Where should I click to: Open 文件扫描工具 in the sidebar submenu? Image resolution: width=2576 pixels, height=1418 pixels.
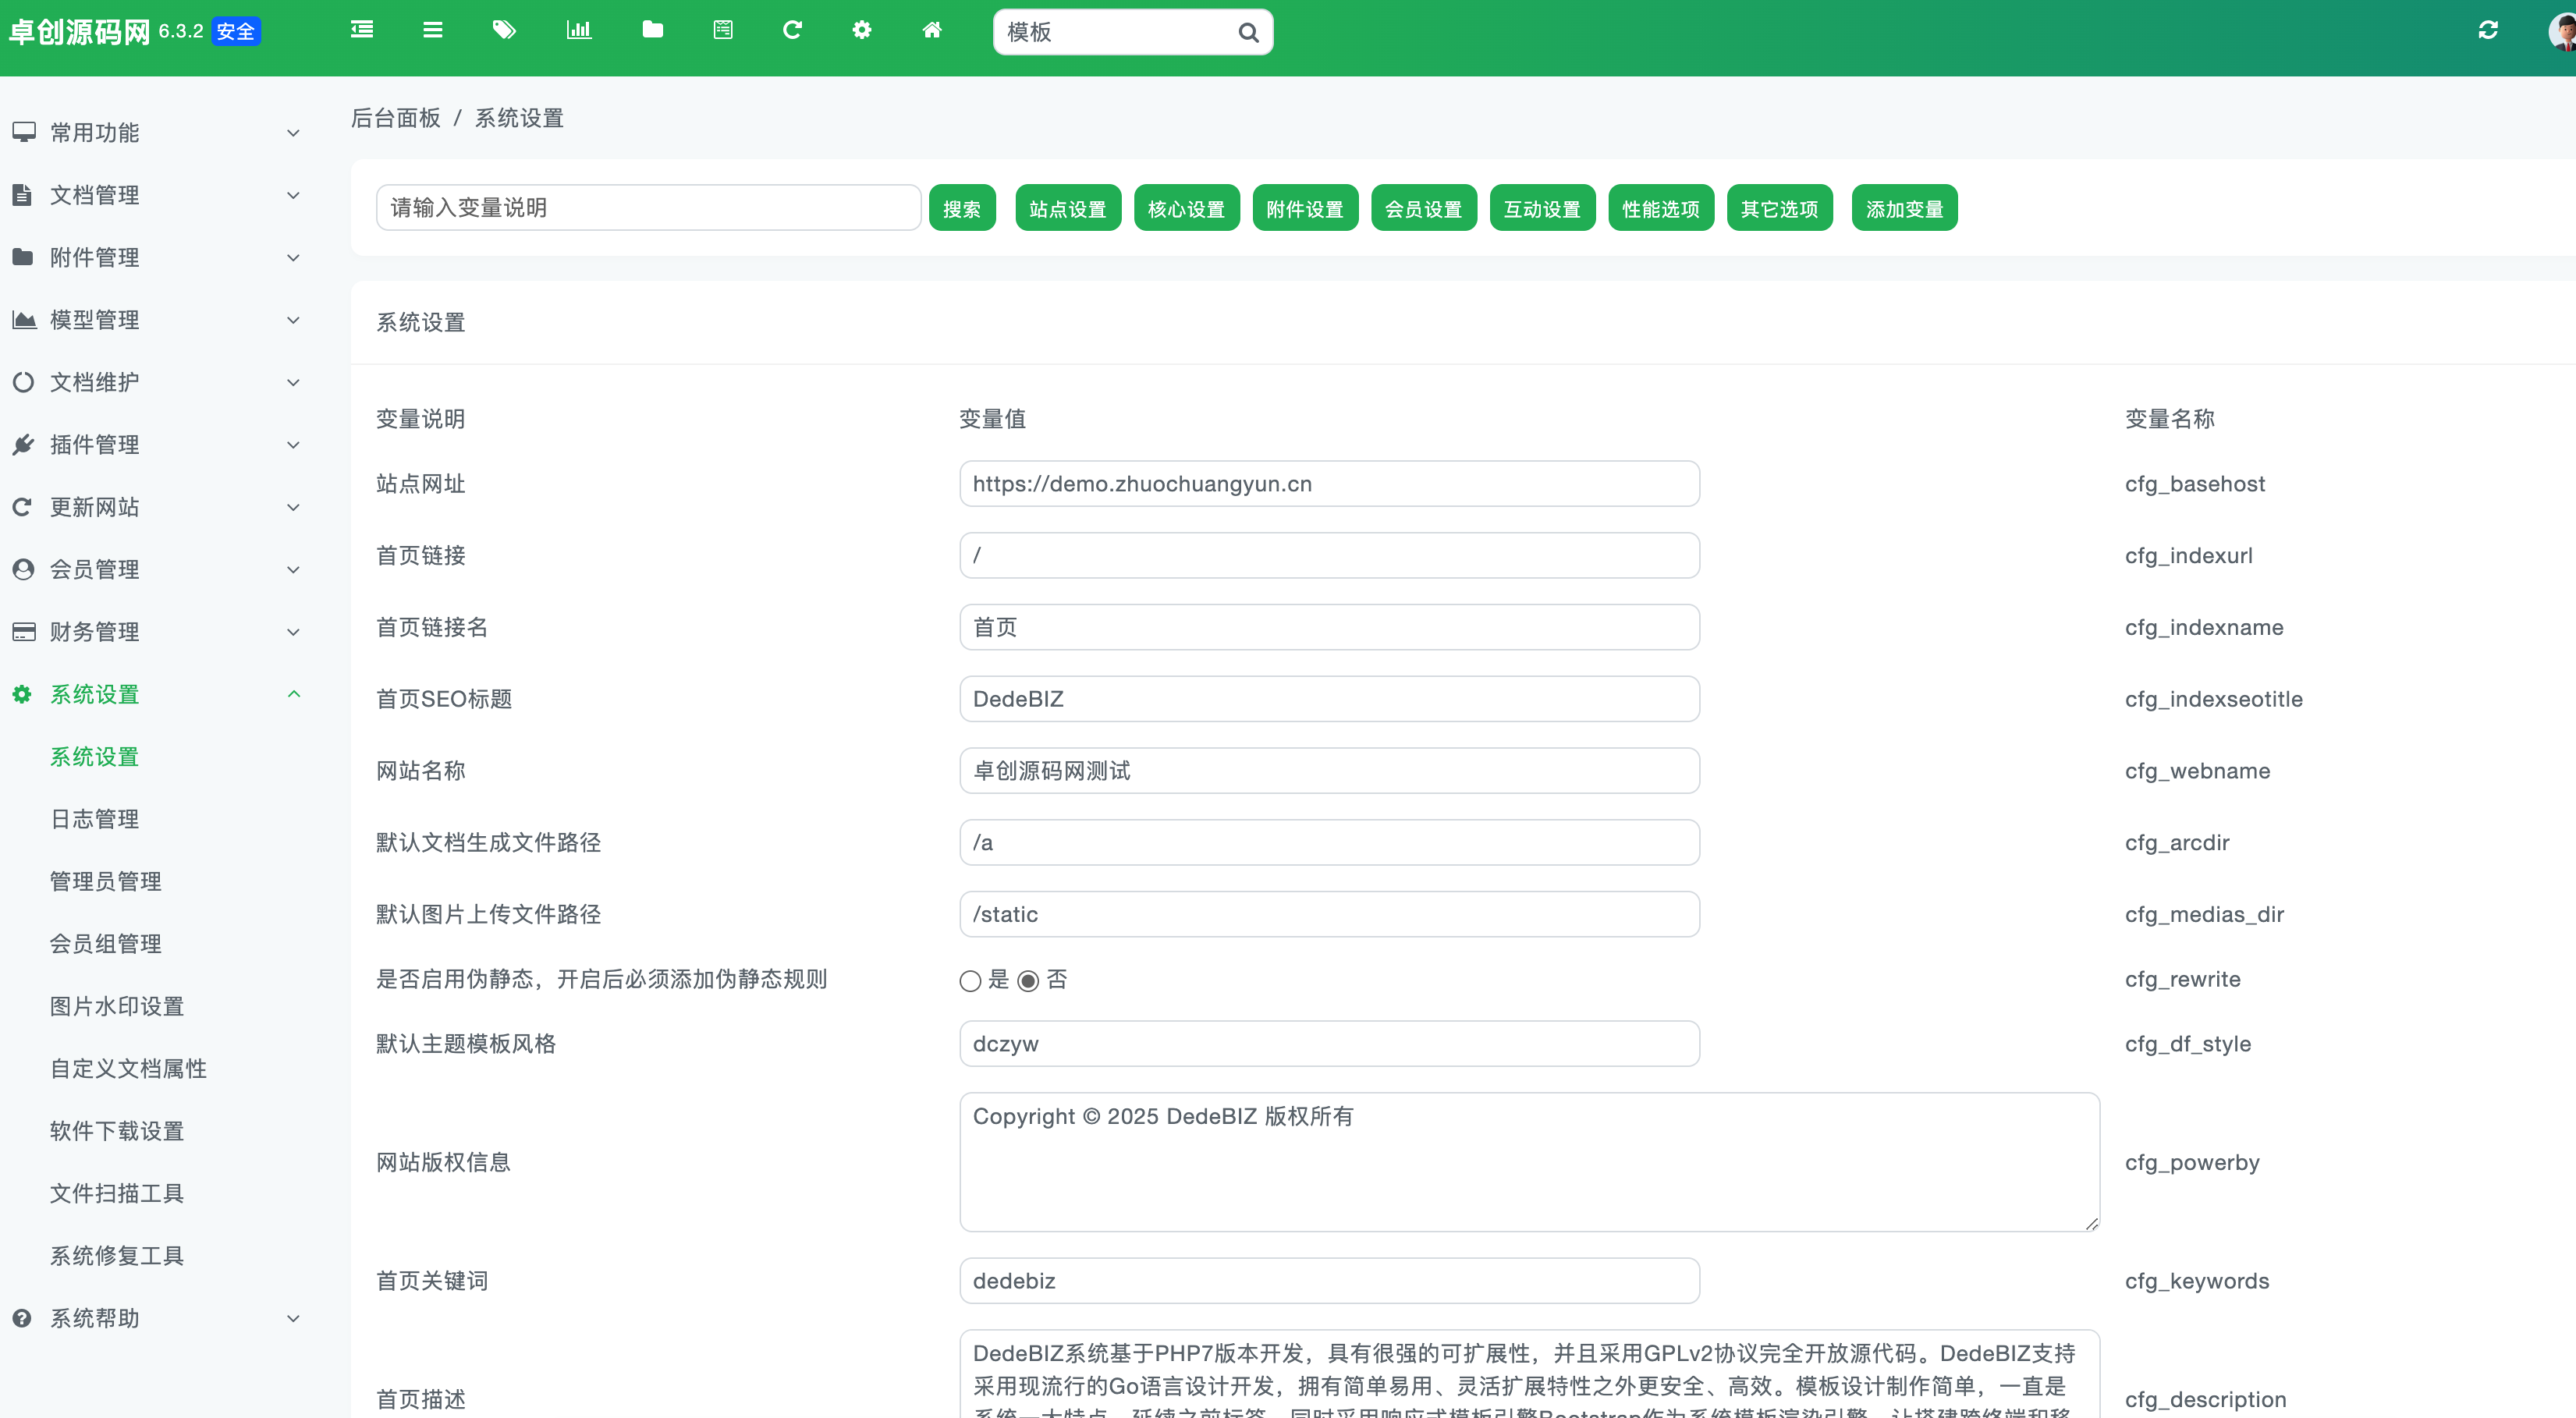click(x=117, y=1193)
